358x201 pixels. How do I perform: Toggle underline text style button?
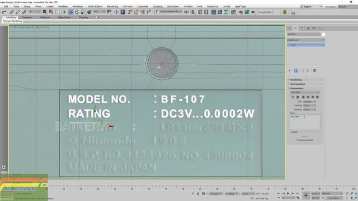[298, 97]
